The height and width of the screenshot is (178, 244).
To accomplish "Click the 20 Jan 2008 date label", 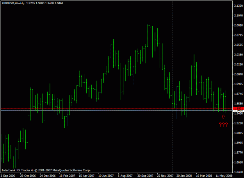I will click(x=184, y=176).
